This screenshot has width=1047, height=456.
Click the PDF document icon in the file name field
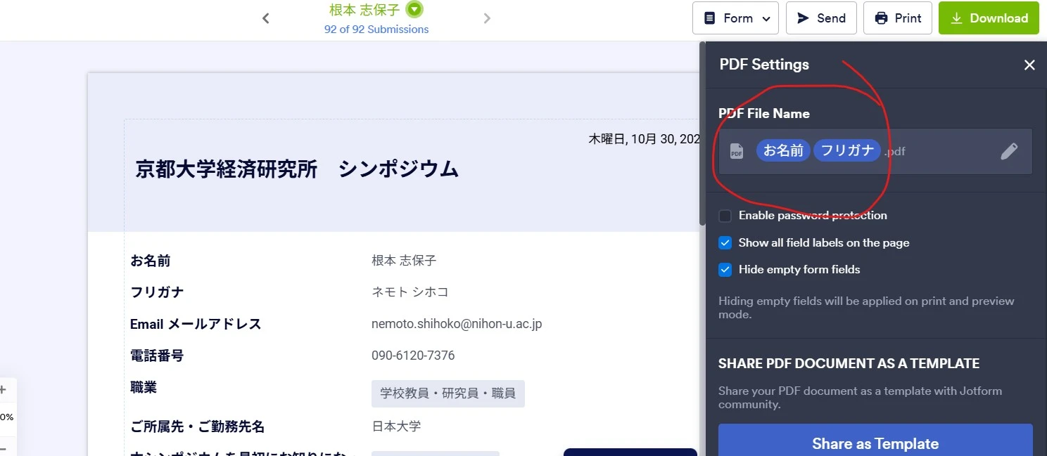(x=736, y=150)
